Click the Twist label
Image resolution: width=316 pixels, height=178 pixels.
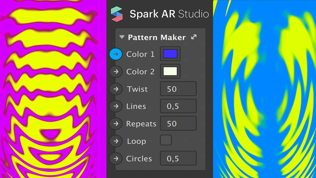point(137,89)
